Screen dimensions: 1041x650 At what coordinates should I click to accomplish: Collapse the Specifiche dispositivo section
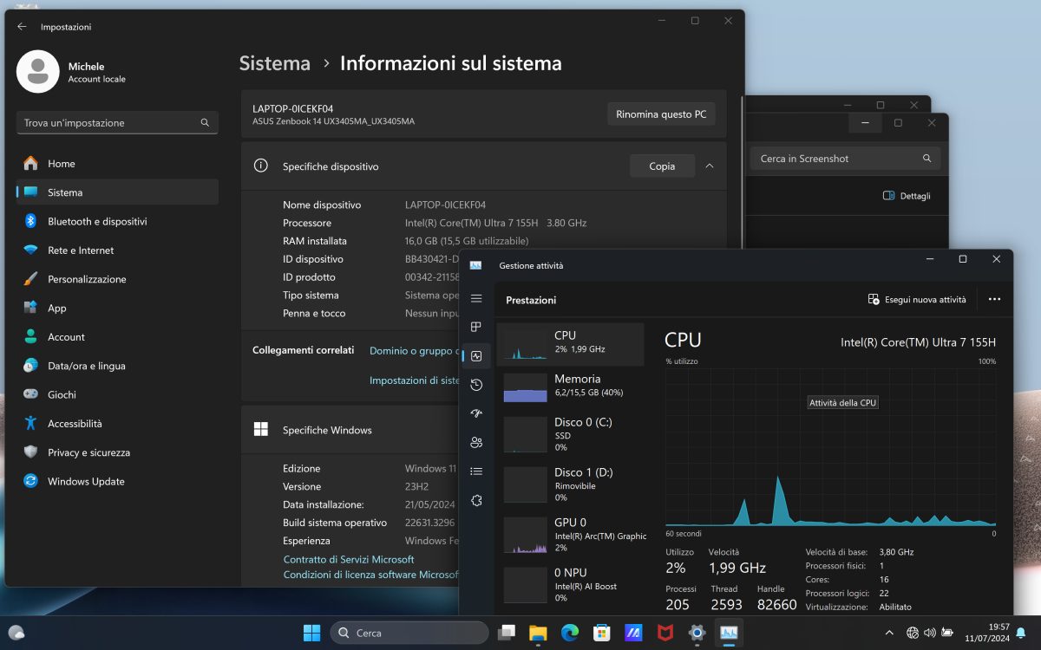point(710,166)
